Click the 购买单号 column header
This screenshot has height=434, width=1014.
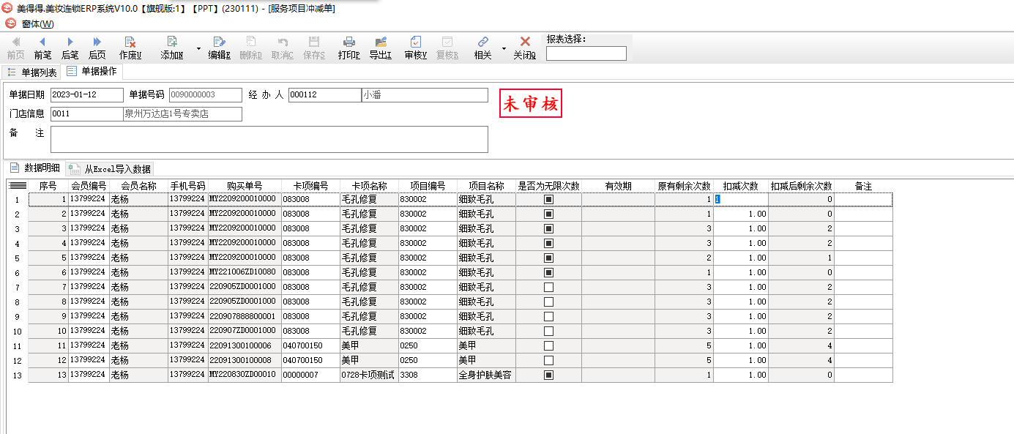(245, 186)
